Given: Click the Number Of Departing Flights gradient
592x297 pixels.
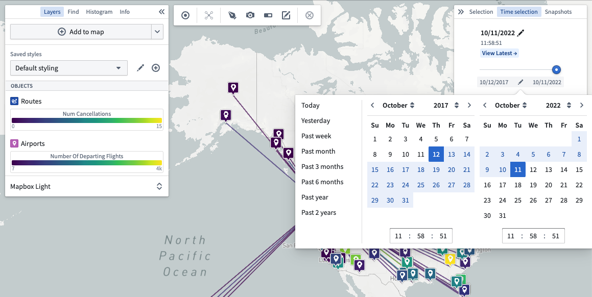Looking at the screenshot, I should 87,163.
